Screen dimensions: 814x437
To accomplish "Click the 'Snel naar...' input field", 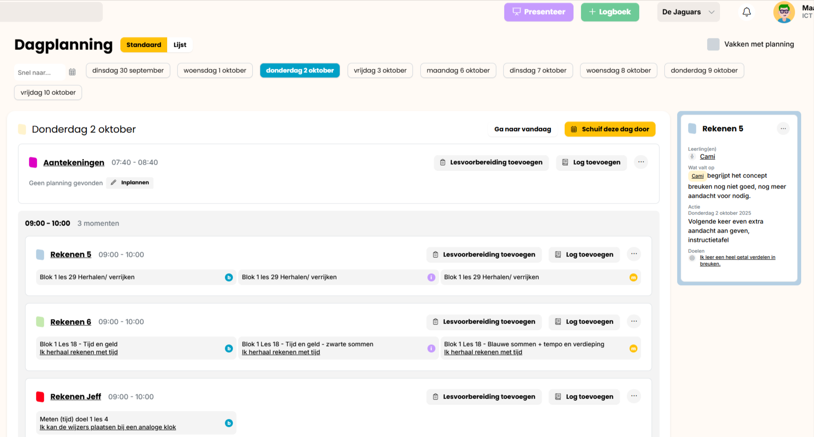I will (39, 72).
